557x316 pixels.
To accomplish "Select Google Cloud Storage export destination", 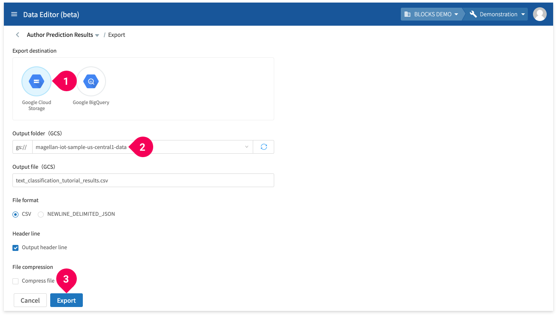I will tap(36, 81).
